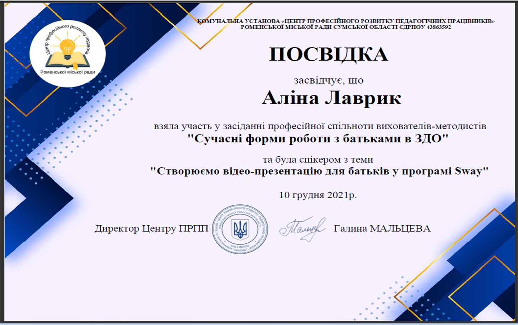Click the "Роменської міської ради" text in the logo
518x325 pixels.
68,72
